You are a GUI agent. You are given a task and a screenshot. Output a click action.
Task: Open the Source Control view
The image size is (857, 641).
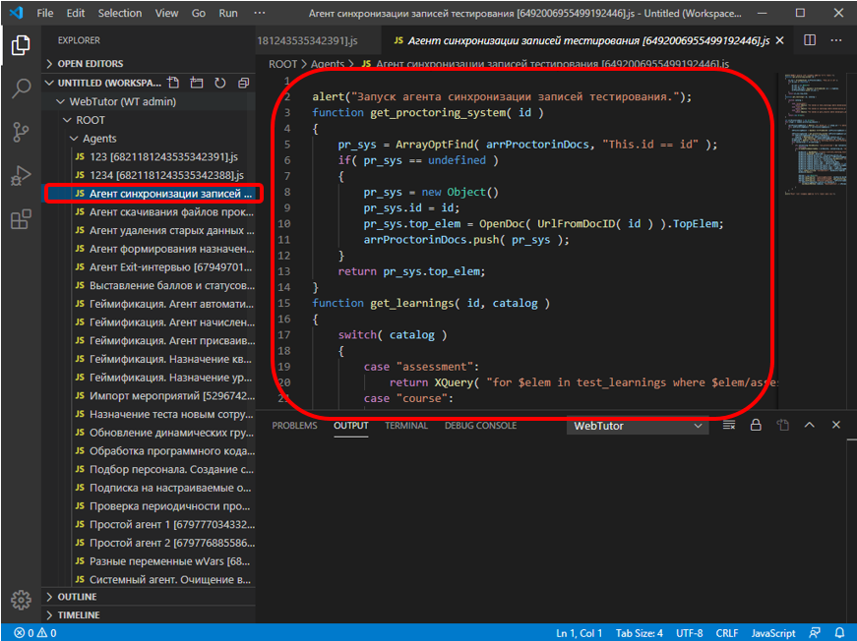21,132
